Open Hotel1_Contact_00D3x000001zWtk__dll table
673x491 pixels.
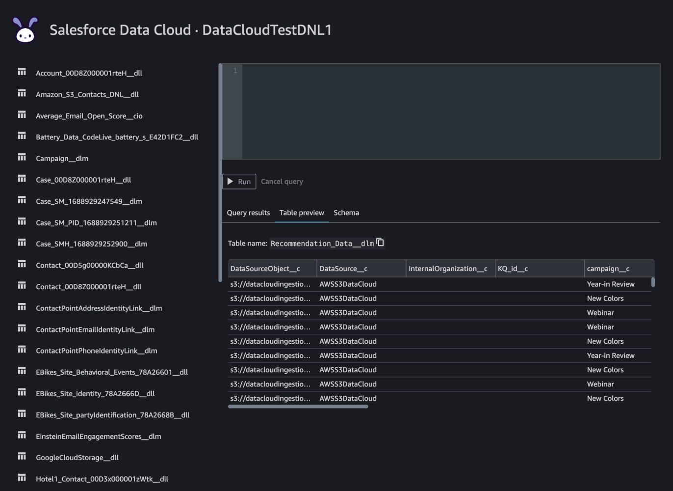click(102, 479)
